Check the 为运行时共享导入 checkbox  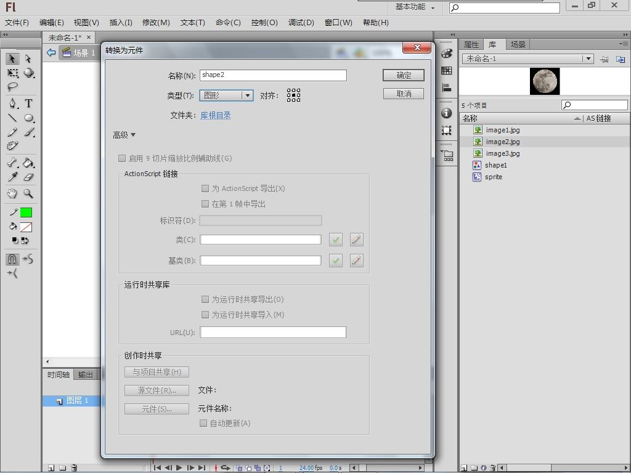205,315
